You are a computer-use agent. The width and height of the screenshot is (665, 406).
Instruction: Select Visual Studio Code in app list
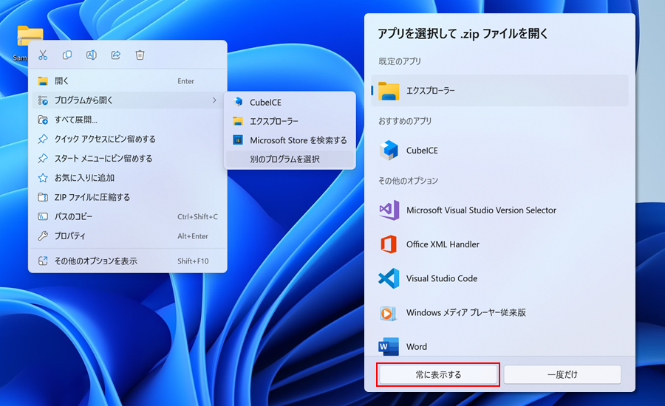click(x=499, y=278)
